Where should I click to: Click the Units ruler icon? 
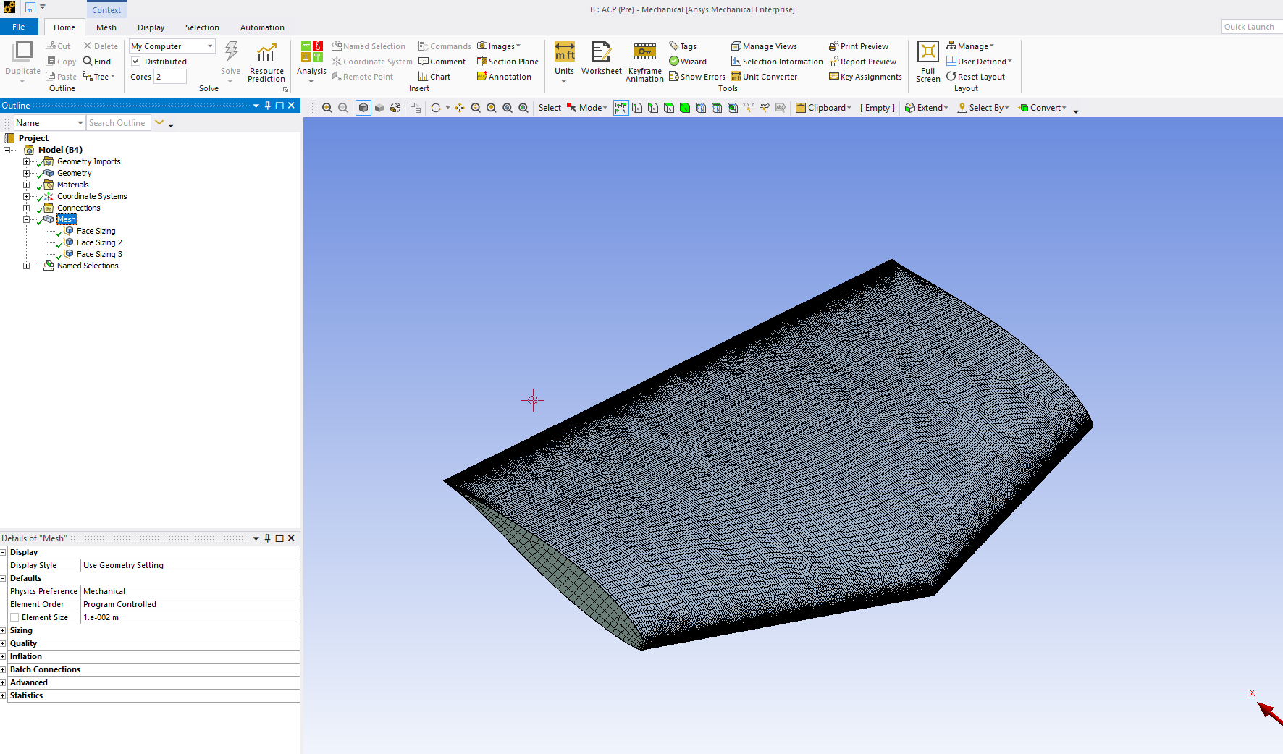tap(564, 52)
